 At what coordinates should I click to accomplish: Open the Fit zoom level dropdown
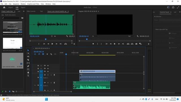95,36
